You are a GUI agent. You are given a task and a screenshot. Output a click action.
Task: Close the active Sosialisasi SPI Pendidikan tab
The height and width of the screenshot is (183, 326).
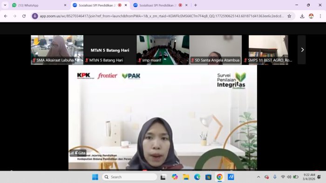point(126,5)
